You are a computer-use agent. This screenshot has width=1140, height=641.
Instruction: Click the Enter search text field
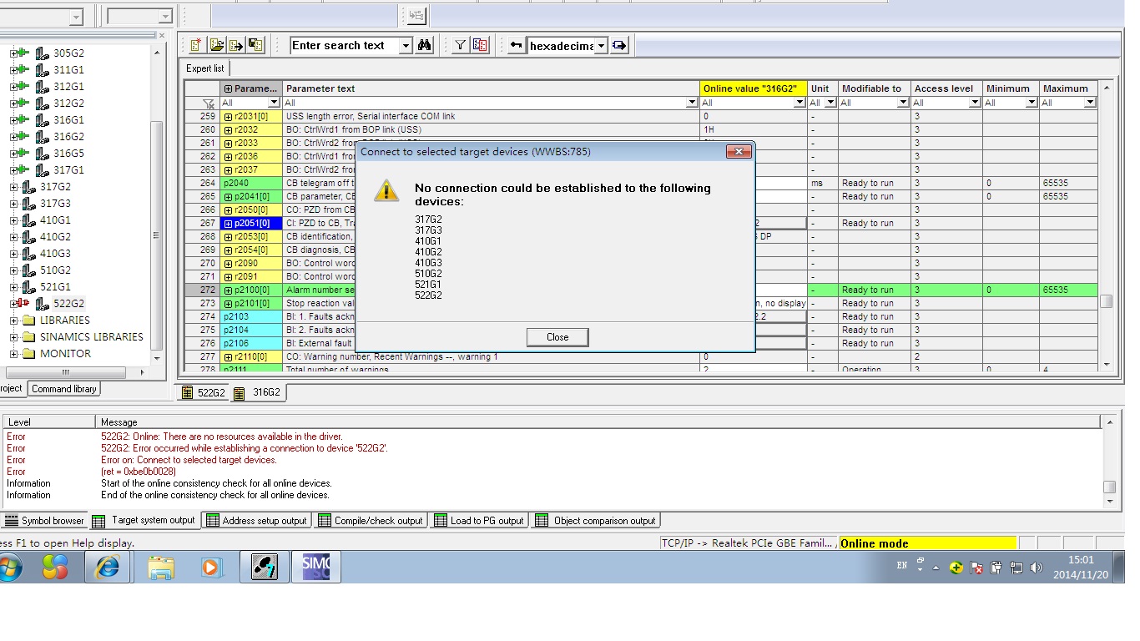(346, 46)
